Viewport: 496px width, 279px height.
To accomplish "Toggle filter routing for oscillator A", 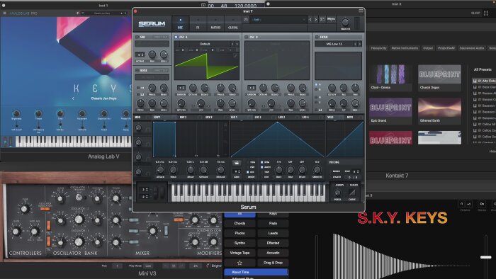I will click(316, 85).
